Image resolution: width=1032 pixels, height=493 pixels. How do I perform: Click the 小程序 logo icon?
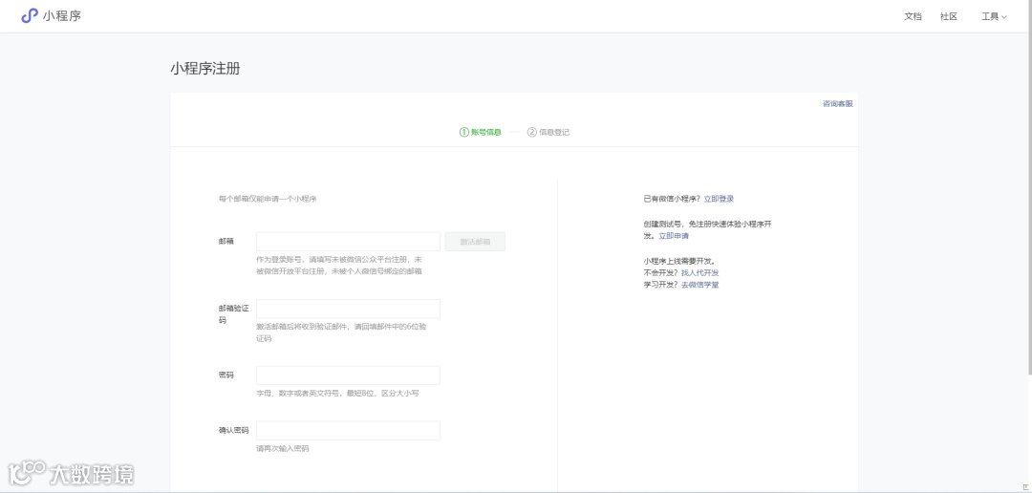[30, 16]
